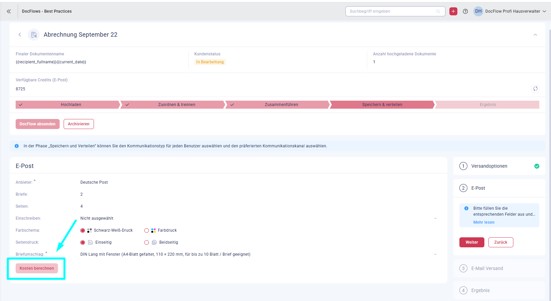Image resolution: width=551 pixels, height=301 pixels.
Task: Open the Mehr lesen link
Action: click(484, 222)
